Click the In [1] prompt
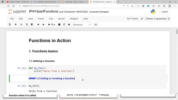The height and width of the screenshot is (100, 178). coord(22,68)
